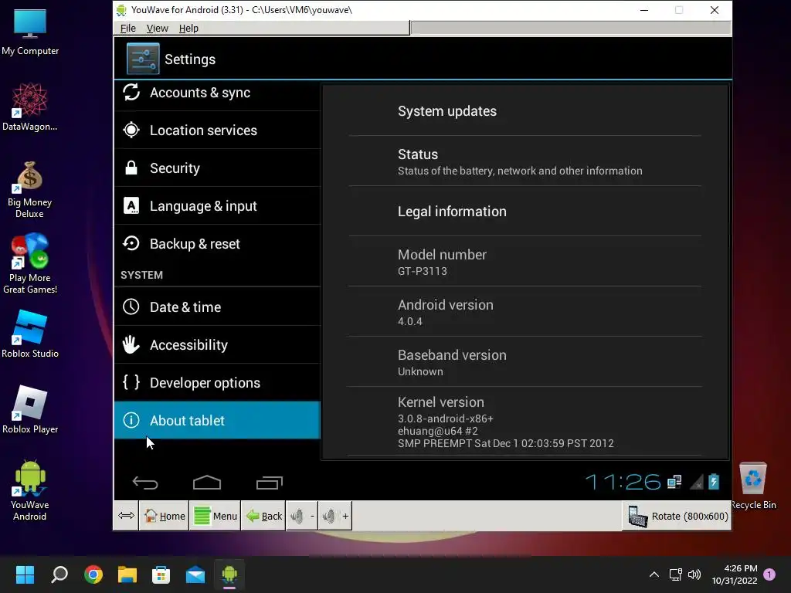Open Windows Start menu
Image resolution: width=791 pixels, height=593 pixels.
25,574
